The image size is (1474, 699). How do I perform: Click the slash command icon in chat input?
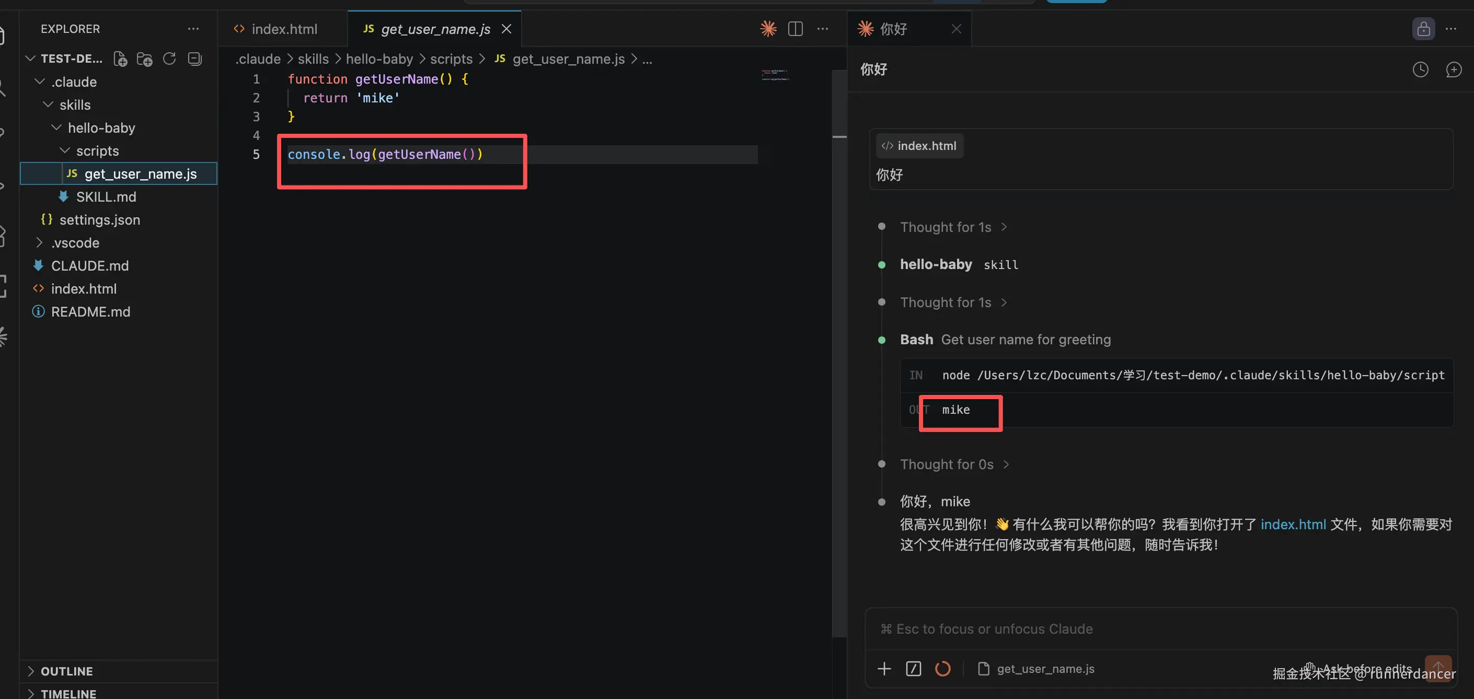pyautogui.click(x=913, y=668)
